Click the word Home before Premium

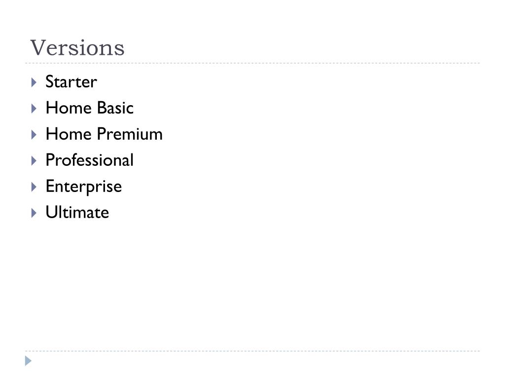(x=63, y=134)
